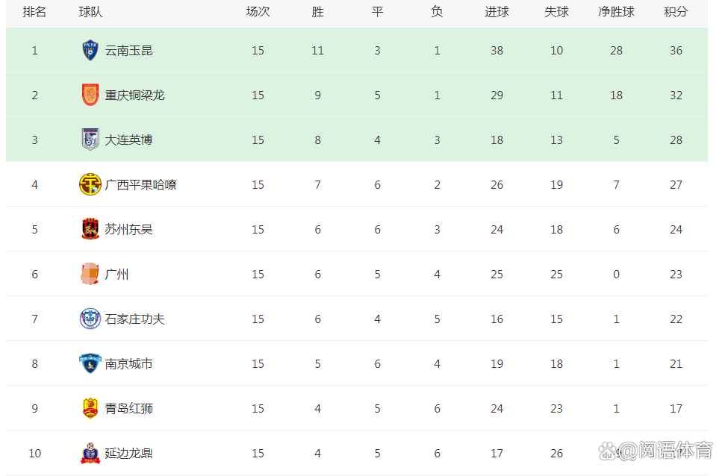
Task: Open the 青岛红狮 team name link
Action: coord(128,408)
